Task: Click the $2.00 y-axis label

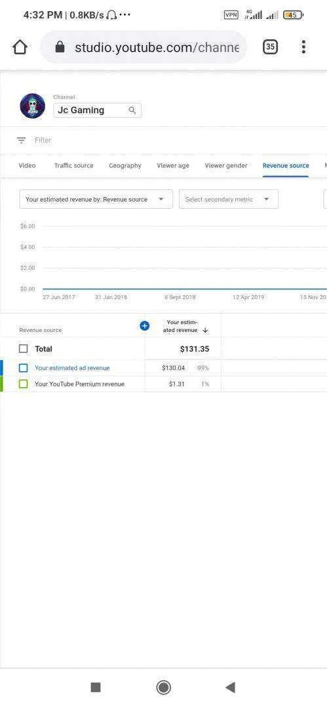Action: 28,268
